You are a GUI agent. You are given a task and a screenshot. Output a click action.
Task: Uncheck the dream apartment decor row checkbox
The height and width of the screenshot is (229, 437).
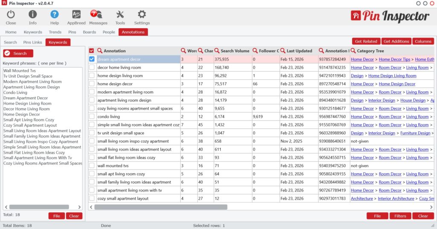click(92, 59)
